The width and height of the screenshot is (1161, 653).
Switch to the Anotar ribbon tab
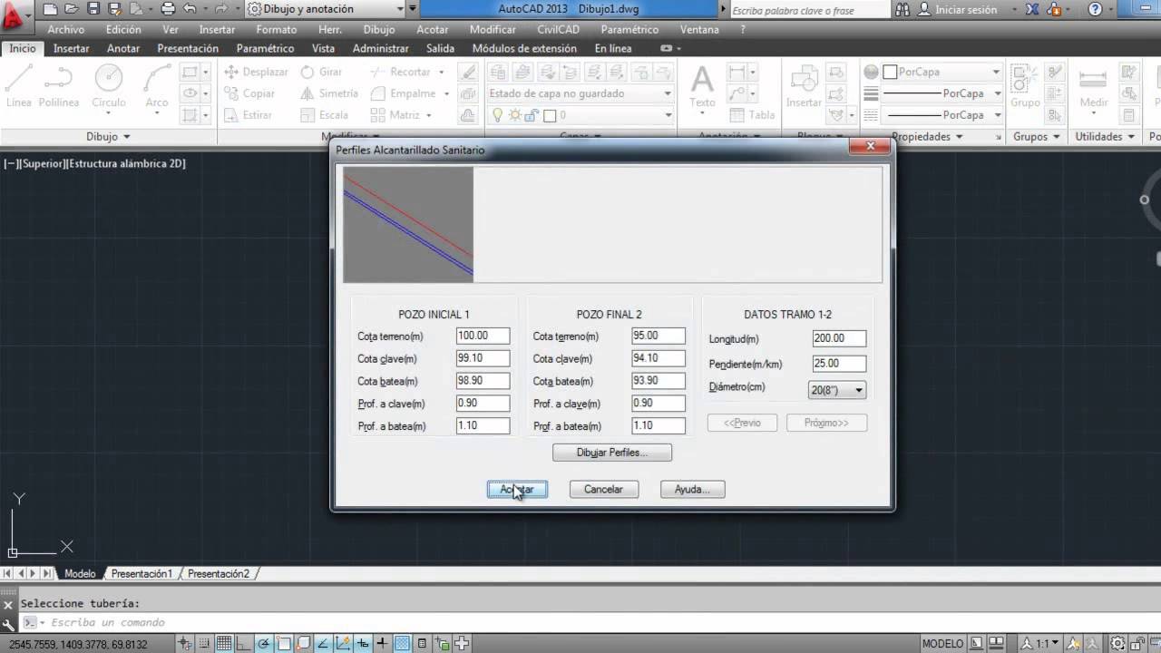click(x=123, y=48)
